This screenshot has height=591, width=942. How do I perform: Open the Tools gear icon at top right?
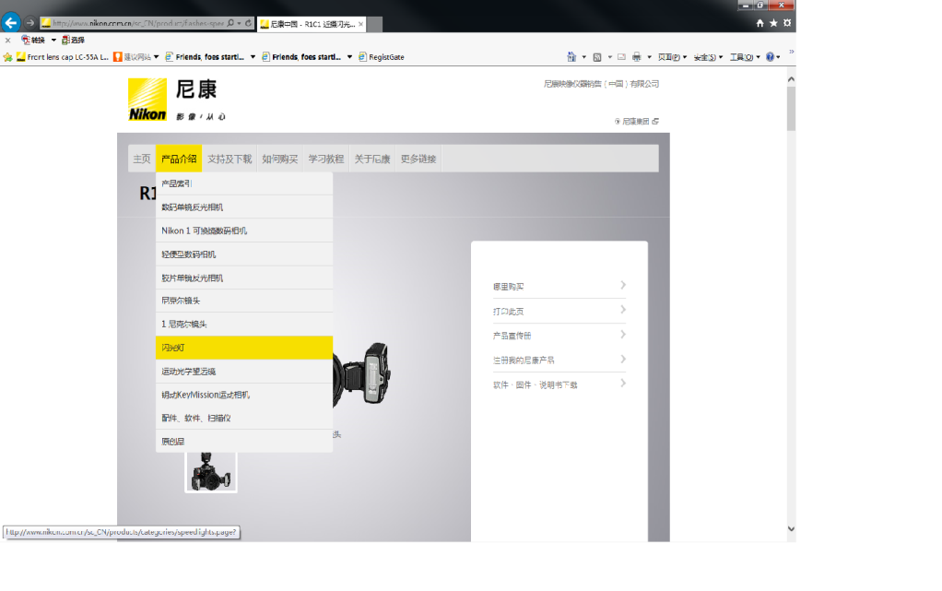coord(787,23)
